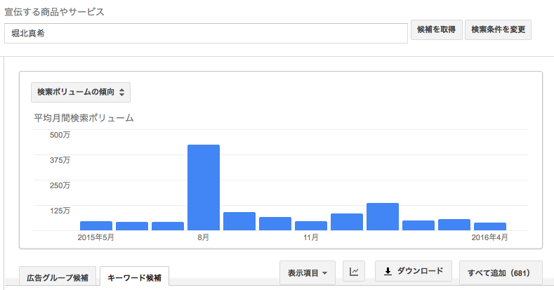Click the 宣伝する商品やサービス label

[54, 13]
